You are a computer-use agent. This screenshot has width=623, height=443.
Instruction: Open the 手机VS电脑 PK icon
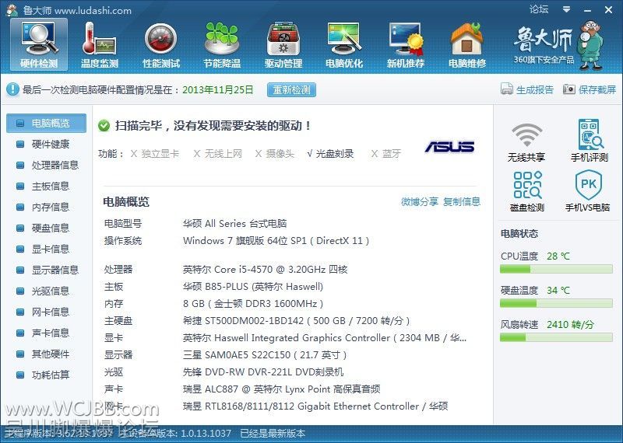point(589,187)
